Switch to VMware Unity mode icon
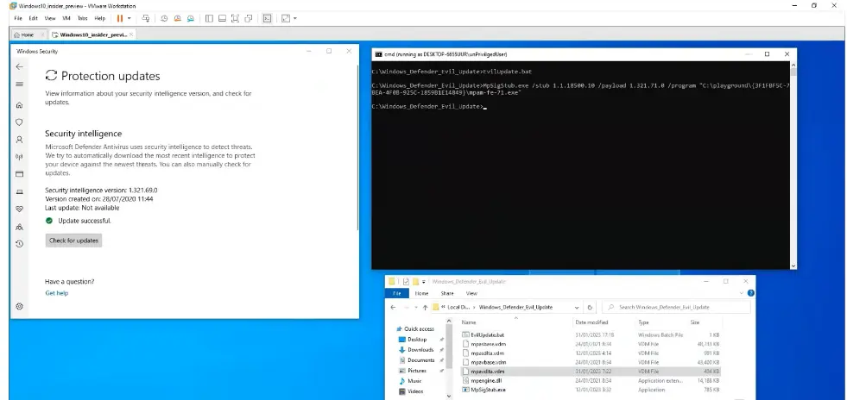 (x=249, y=18)
